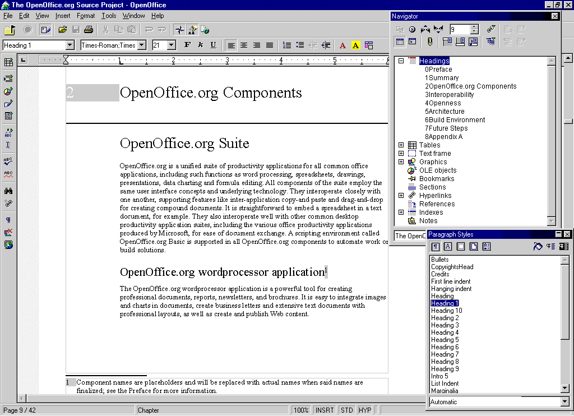Expand the Graphics node in Navigator

point(401,162)
